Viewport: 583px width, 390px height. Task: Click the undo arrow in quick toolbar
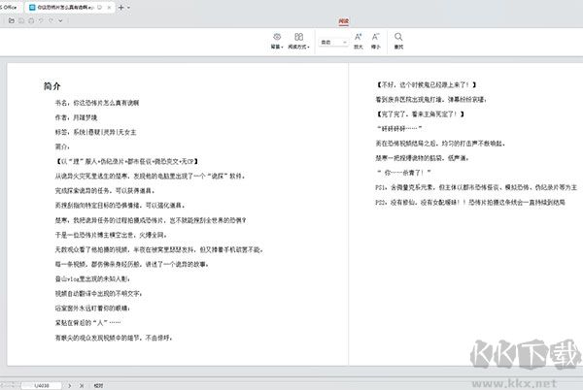[x=41, y=20]
